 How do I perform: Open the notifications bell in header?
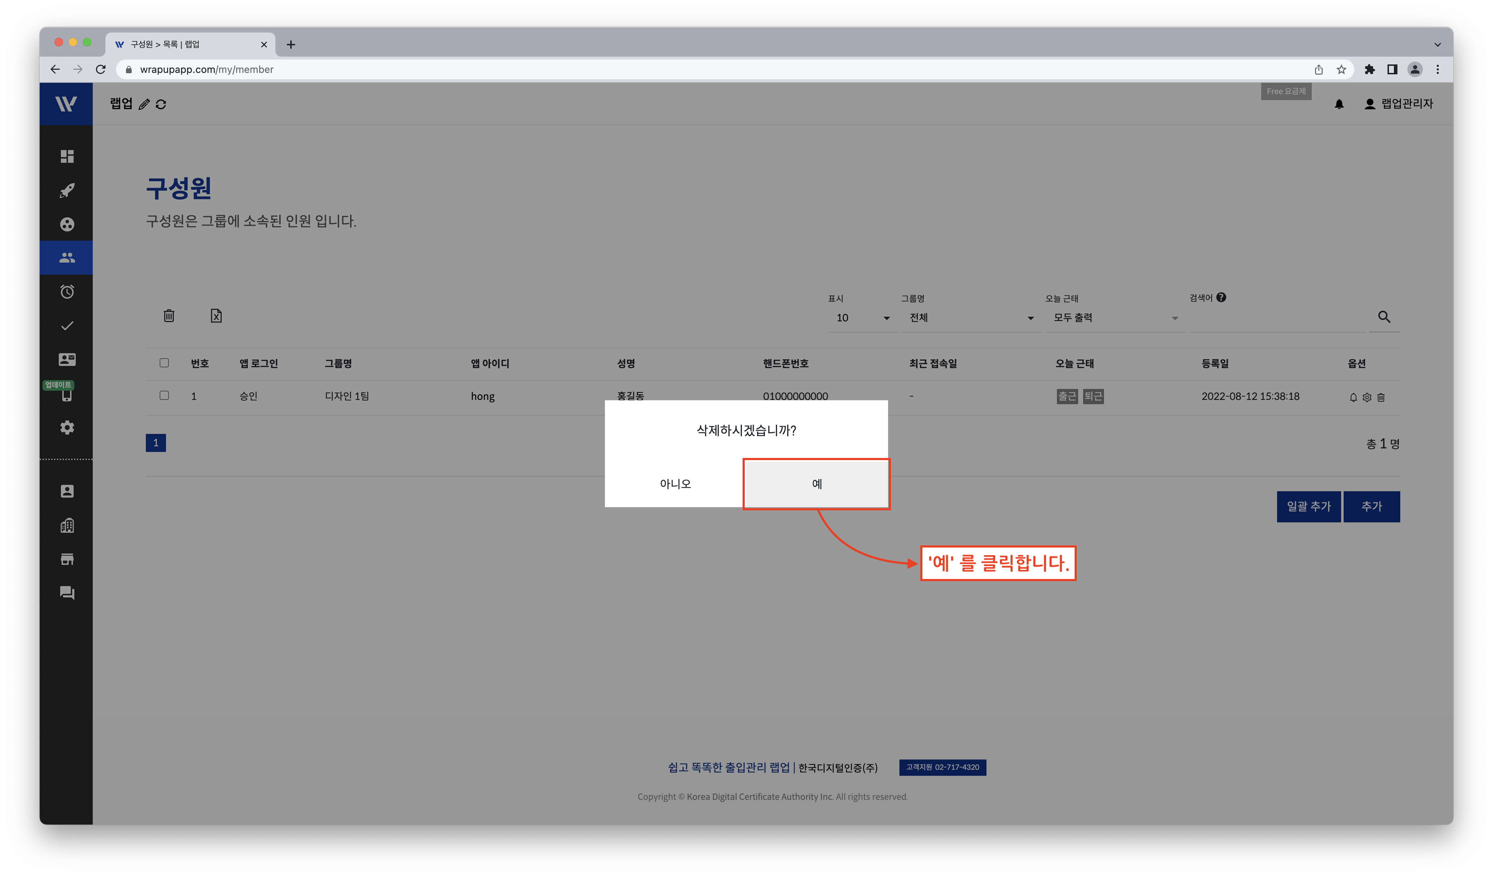click(1339, 104)
